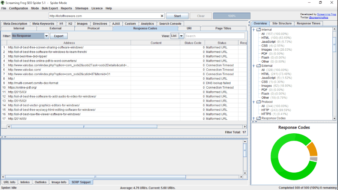Open the Reports menu
The width and height of the screenshot is (338, 190).
[66, 8]
